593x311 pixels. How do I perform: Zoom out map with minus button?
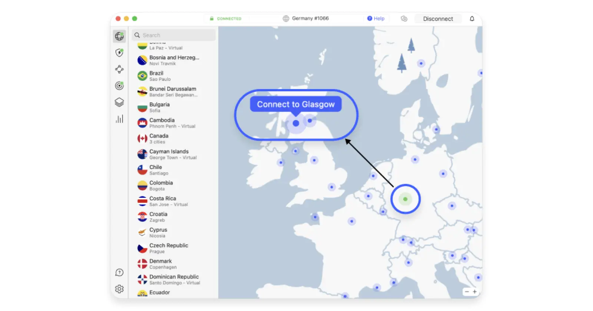click(467, 292)
